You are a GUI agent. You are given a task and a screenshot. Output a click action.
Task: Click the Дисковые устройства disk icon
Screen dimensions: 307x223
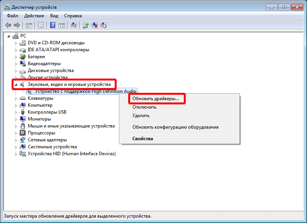coord(23,71)
